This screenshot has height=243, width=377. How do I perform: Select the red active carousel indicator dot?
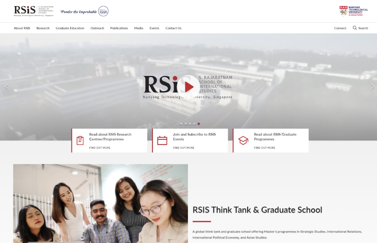pyautogui.click(x=199, y=124)
